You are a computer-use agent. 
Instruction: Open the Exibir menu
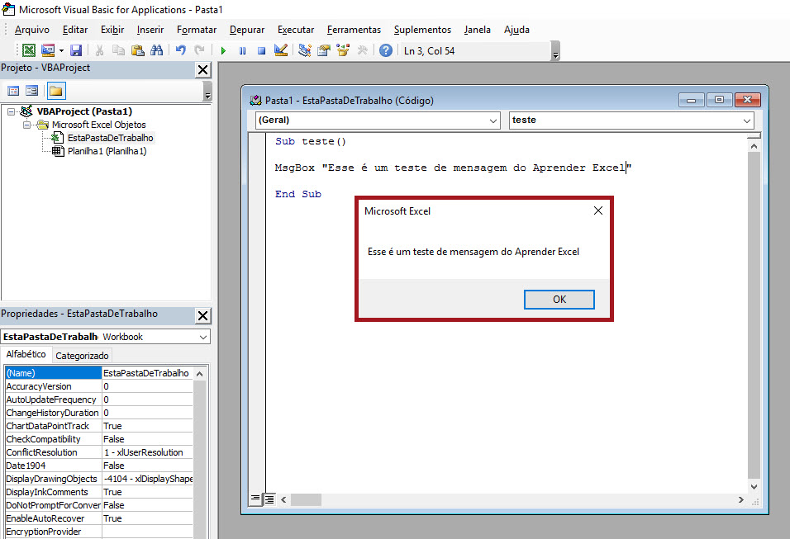112,30
